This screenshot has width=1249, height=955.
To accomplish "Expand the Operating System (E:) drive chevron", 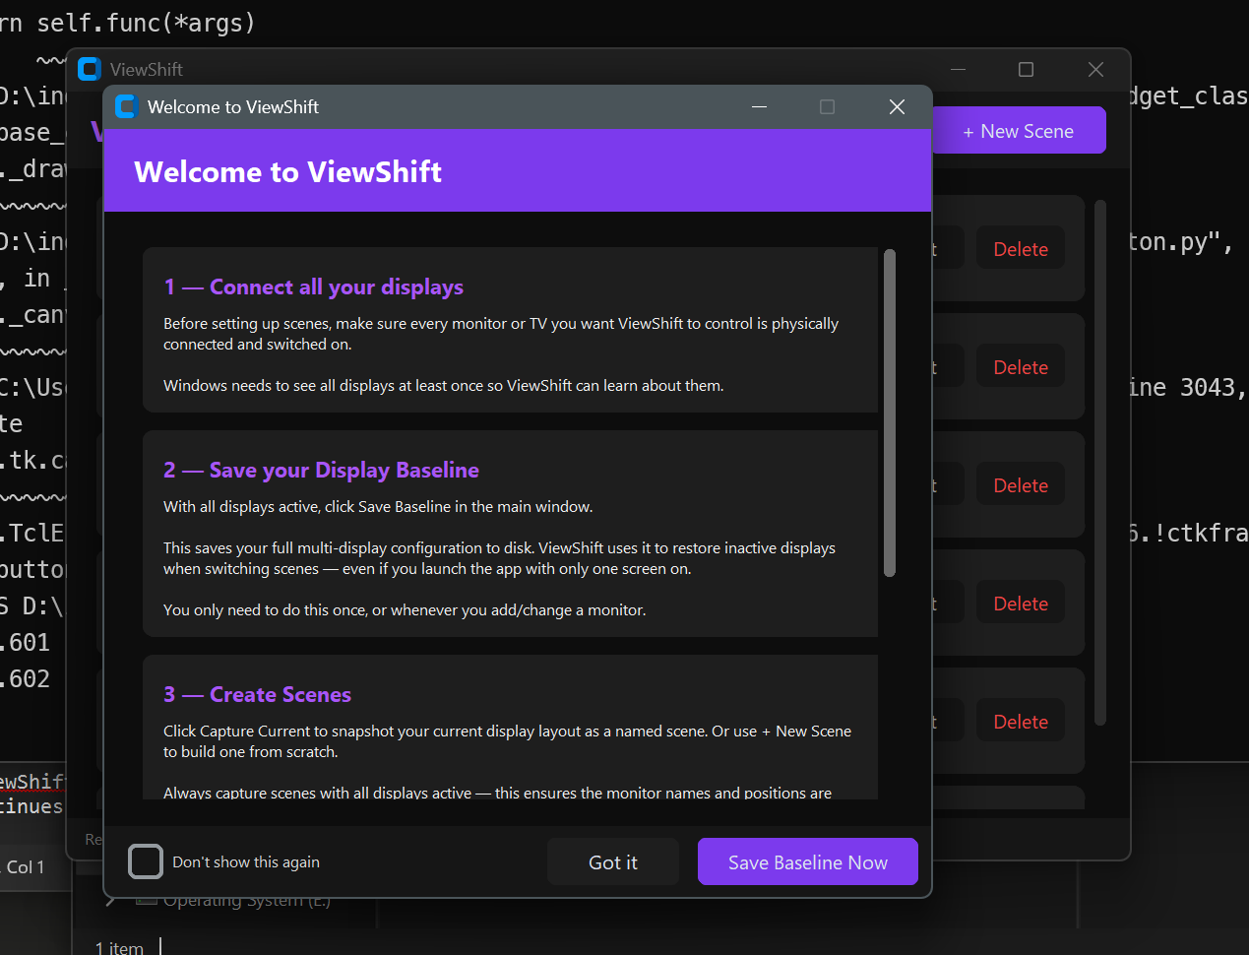I will point(111,900).
